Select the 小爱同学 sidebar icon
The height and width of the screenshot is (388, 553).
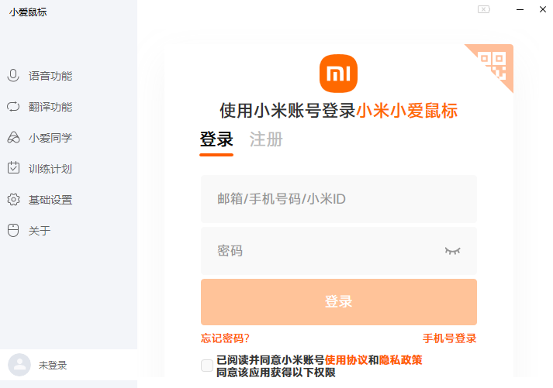tap(13, 138)
